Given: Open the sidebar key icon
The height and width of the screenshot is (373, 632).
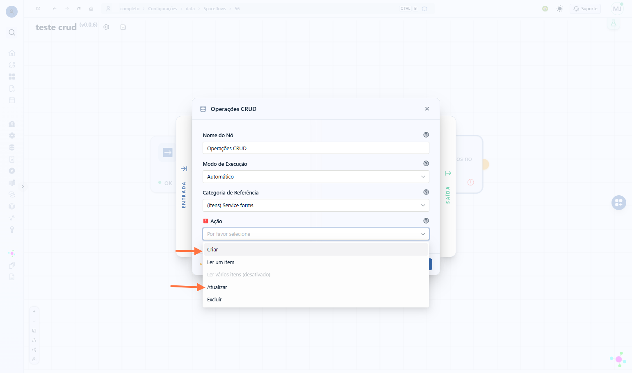Looking at the screenshot, I should pyautogui.click(x=12, y=230).
